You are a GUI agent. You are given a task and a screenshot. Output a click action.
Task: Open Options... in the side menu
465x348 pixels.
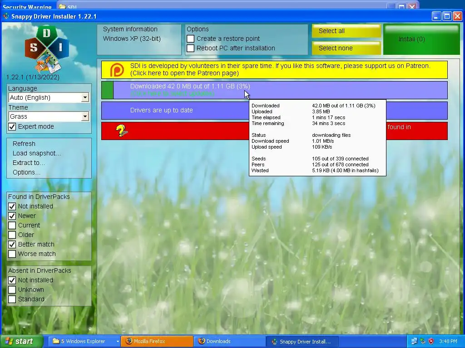pos(26,172)
